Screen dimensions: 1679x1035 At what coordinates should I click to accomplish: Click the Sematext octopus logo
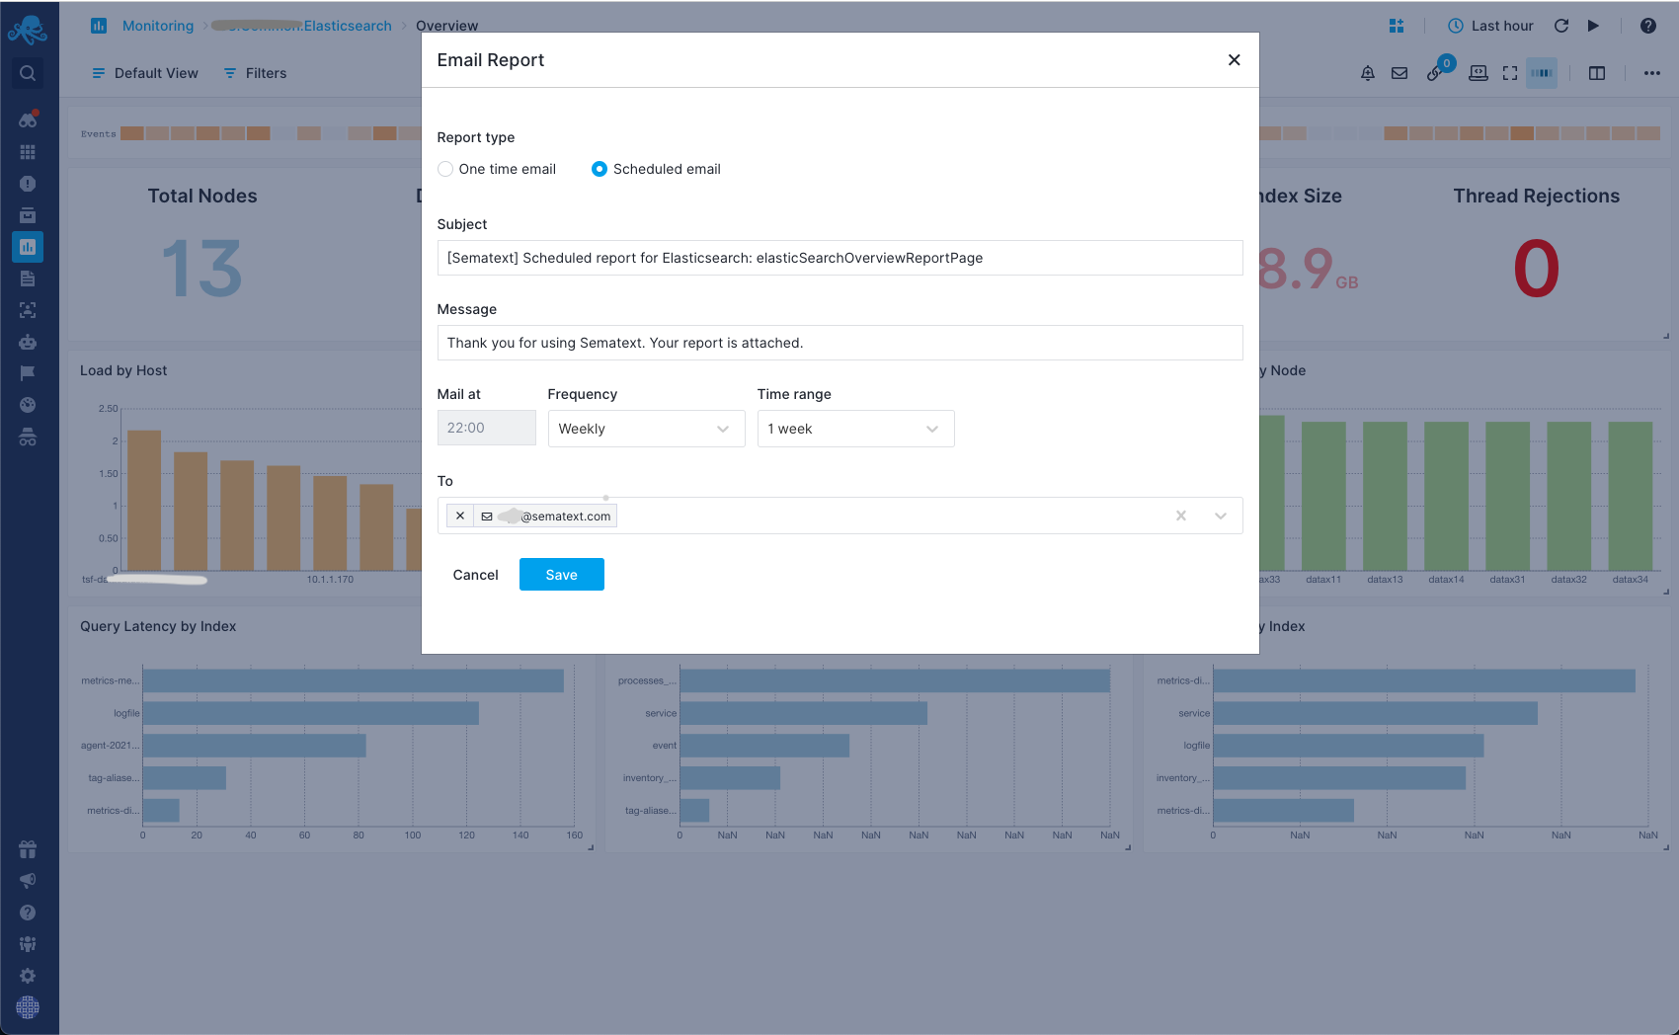(x=28, y=29)
